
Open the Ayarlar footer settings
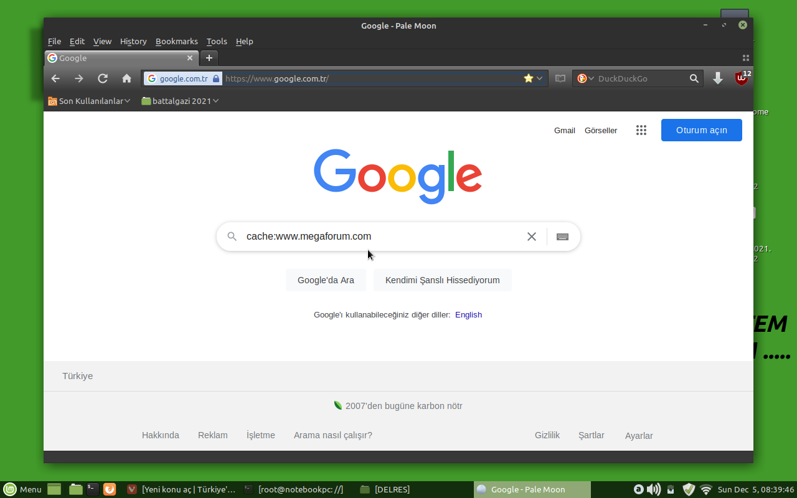click(x=639, y=436)
